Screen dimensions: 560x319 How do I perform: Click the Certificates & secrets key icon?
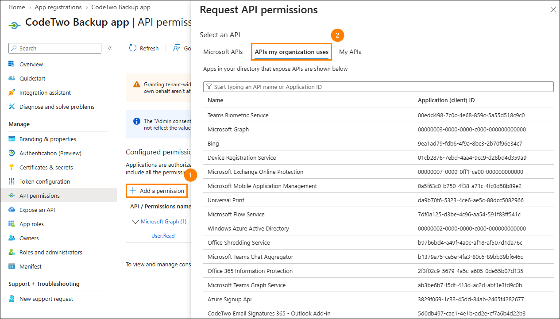click(12, 167)
